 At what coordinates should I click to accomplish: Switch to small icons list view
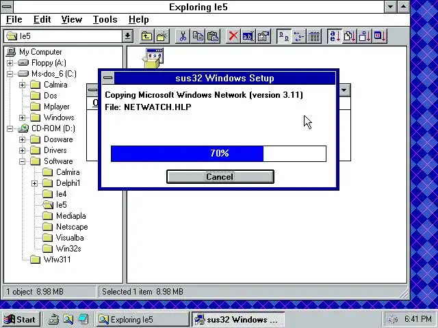tap(299, 36)
